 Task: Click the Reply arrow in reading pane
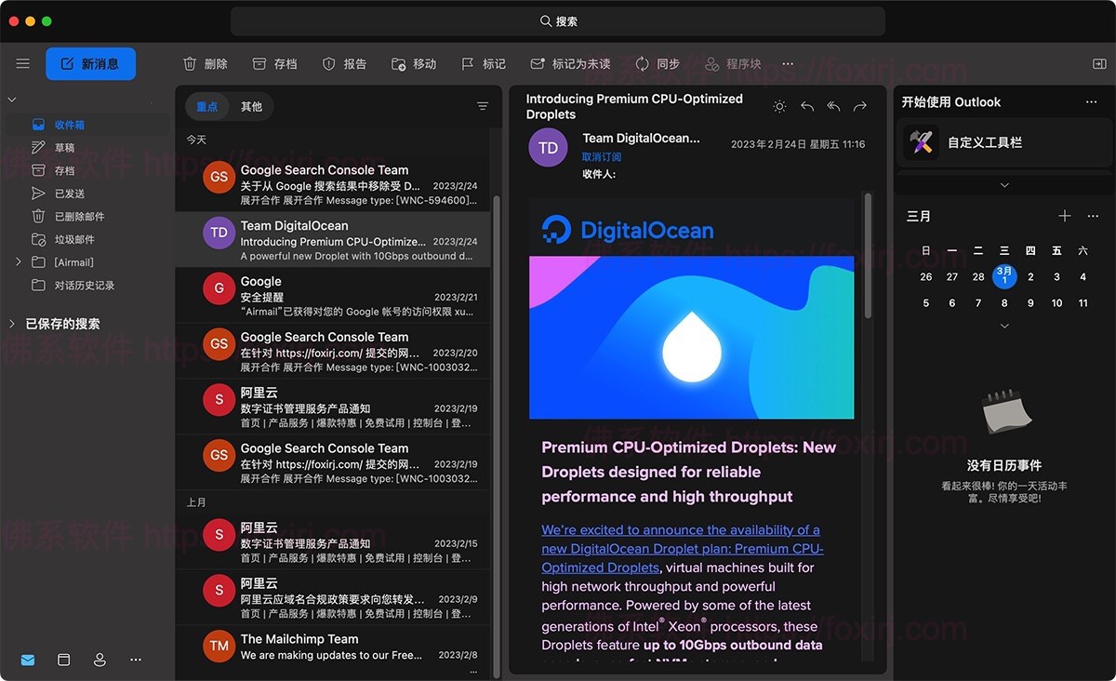(x=807, y=106)
